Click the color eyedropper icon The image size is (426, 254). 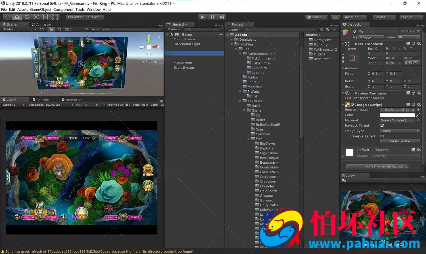418,115
